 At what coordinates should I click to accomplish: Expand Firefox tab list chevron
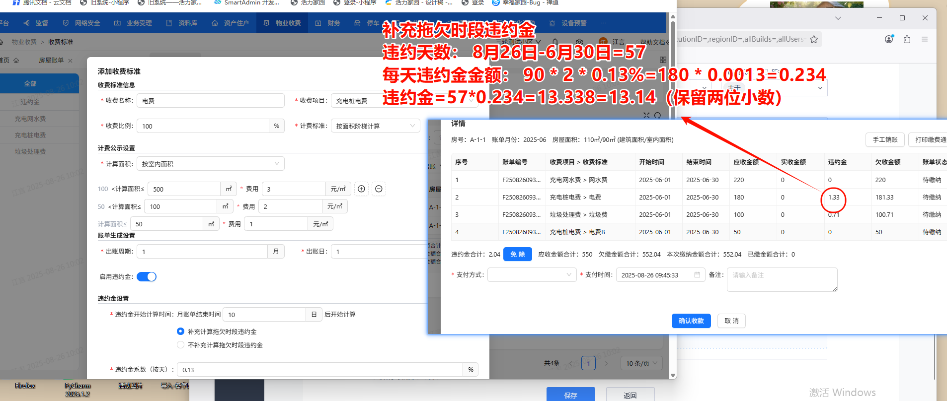[838, 18]
